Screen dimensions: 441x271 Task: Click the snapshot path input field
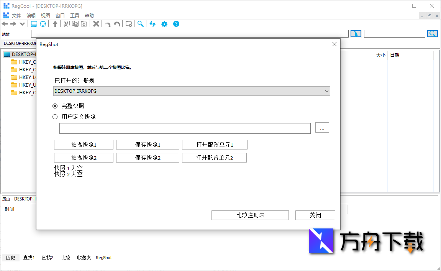(184, 128)
